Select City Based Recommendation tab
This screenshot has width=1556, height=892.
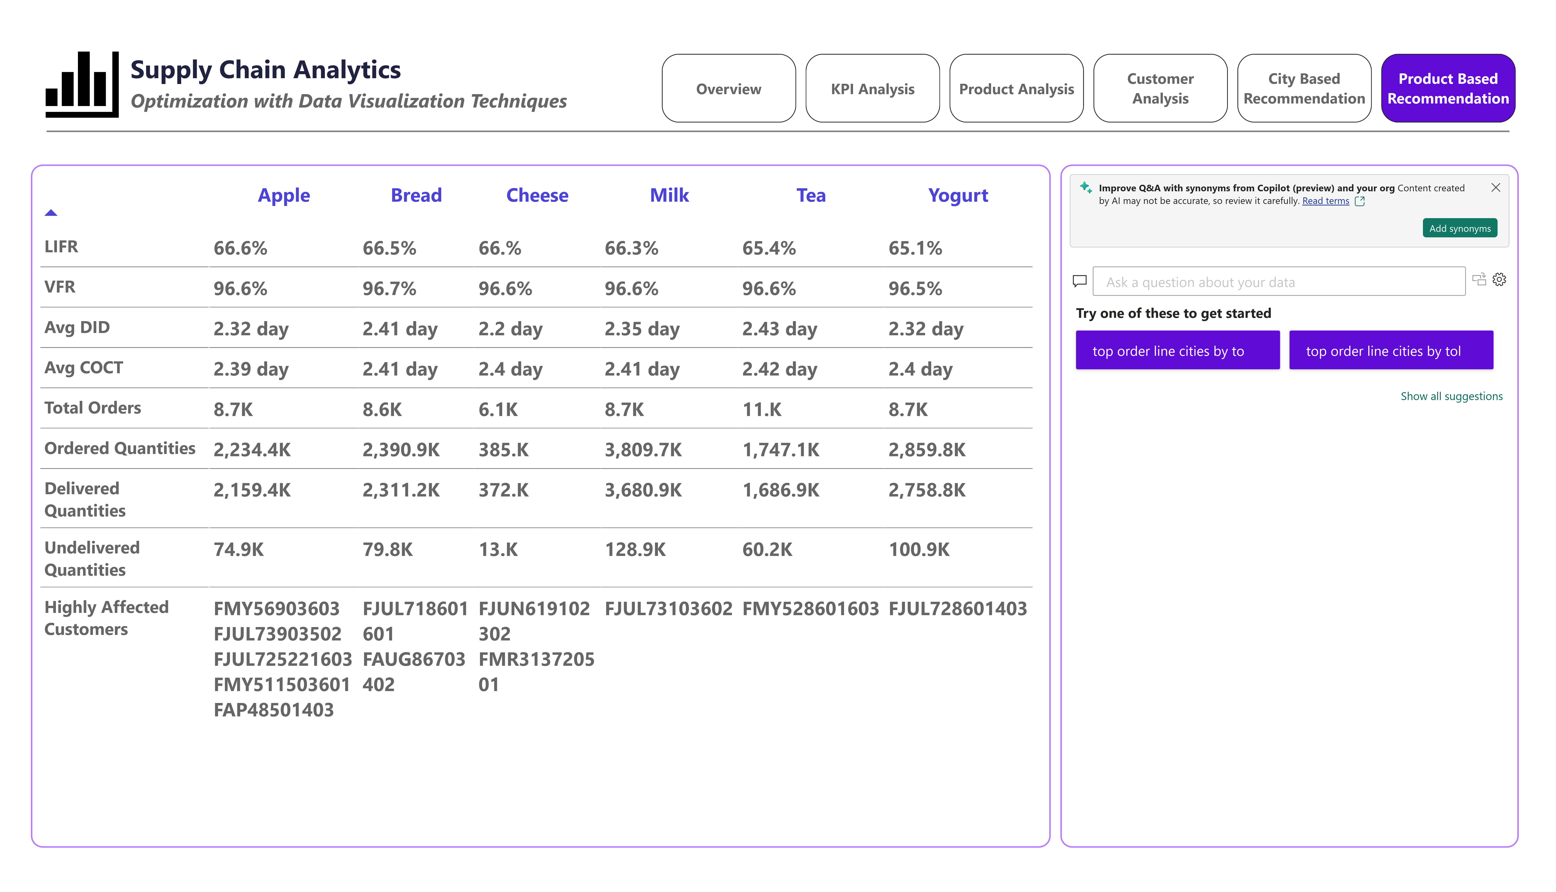pyautogui.click(x=1304, y=89)
